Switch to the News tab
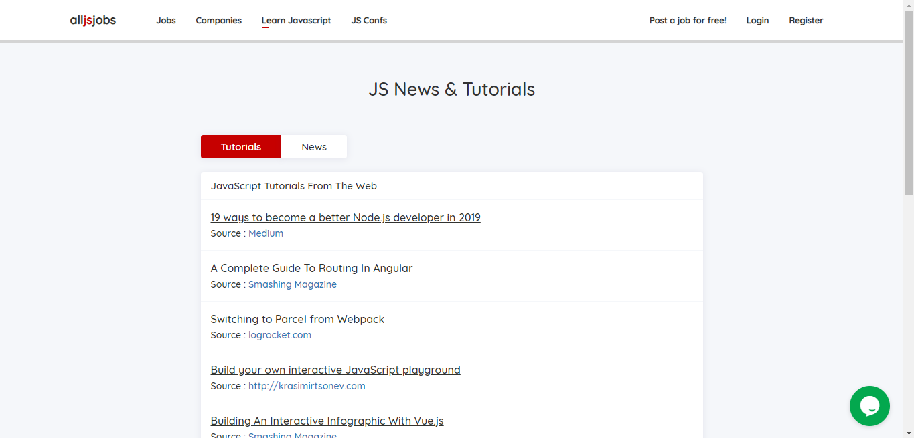The image size is (914, 438). (x=314, y=147)
